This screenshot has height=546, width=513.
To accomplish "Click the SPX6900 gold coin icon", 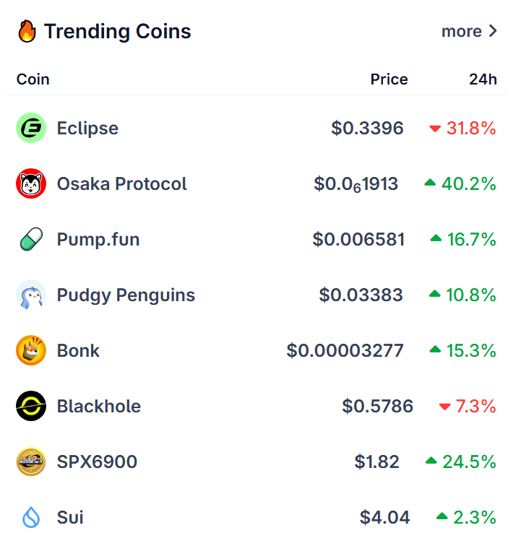I will tap(31, 461).
